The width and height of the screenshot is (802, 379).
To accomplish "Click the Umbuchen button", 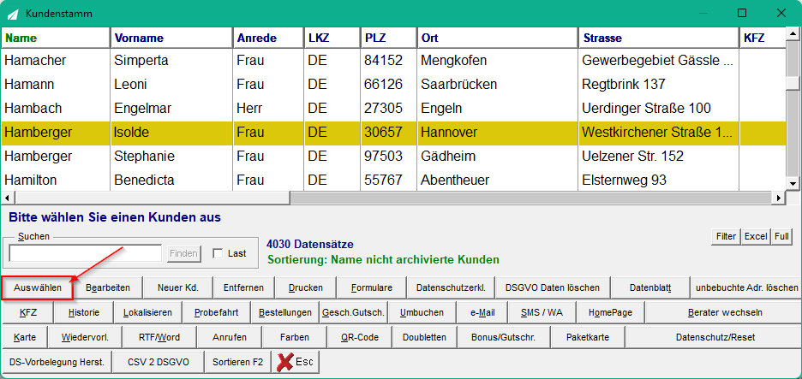I will click(x=422, y=312).
